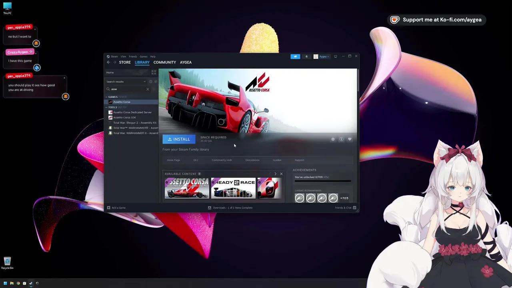Viewport: 512px width, 288px height.
Task: Open Steam taskbar icon
Action: [x=31, y=283]
